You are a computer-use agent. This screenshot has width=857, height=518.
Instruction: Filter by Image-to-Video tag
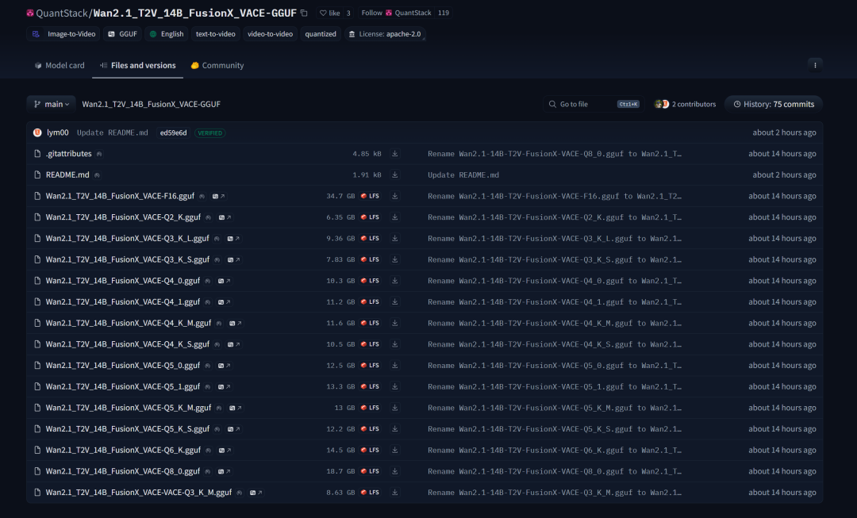[63, 34]
